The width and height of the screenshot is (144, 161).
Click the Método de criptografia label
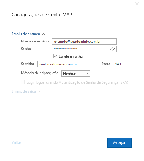point(40,73)
